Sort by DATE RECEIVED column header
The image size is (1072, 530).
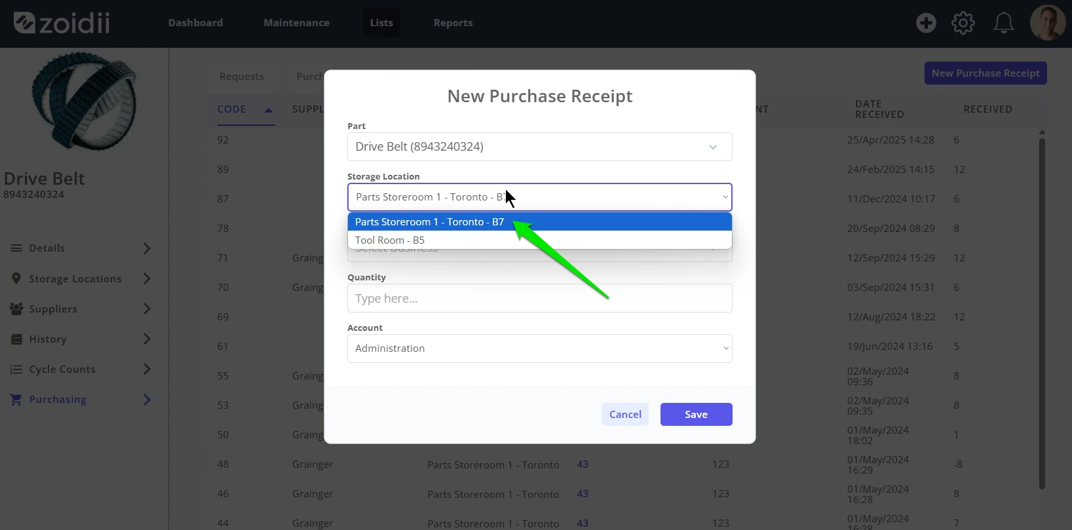tap(879, 109)
